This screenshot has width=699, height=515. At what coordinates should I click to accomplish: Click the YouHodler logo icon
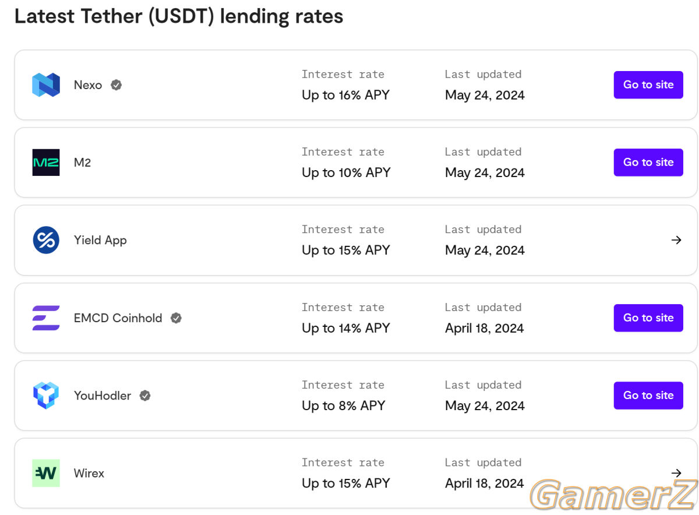click(x=46, y=396)
